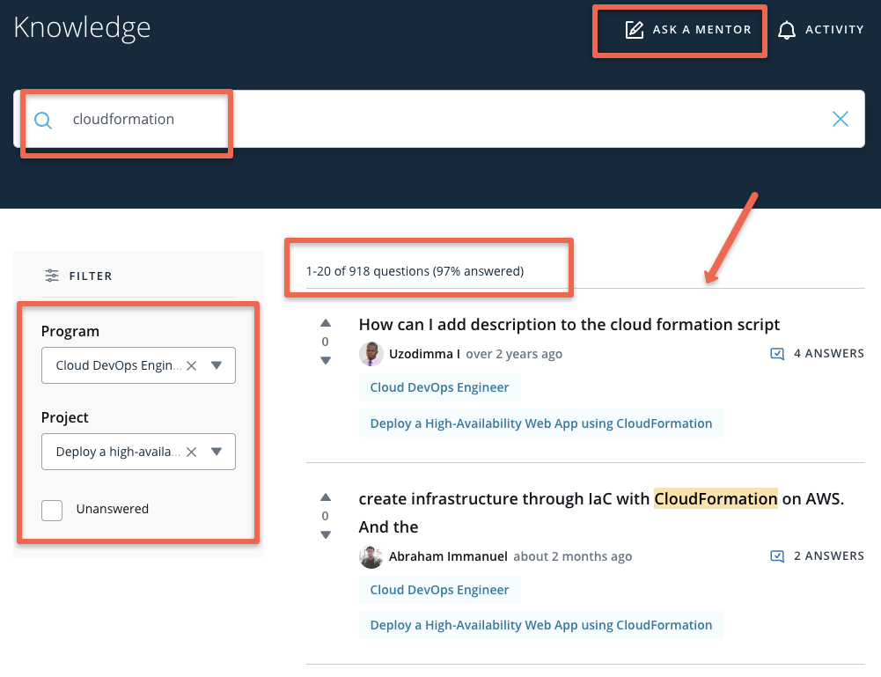
Task: Remove the Cloud DevOps Program filter via its X
Action: point(191,364)
